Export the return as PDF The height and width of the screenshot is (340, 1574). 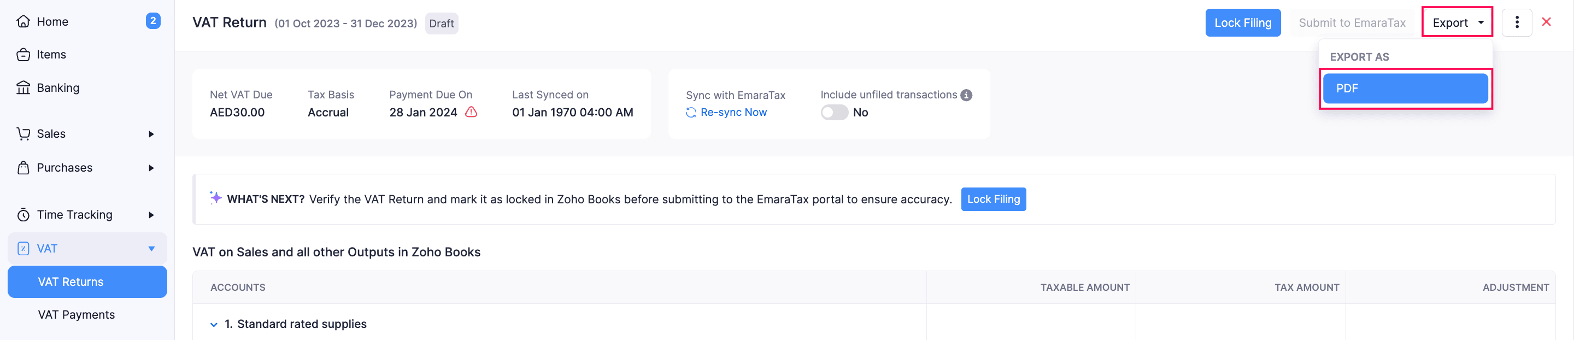click(x=1405, y=88)
